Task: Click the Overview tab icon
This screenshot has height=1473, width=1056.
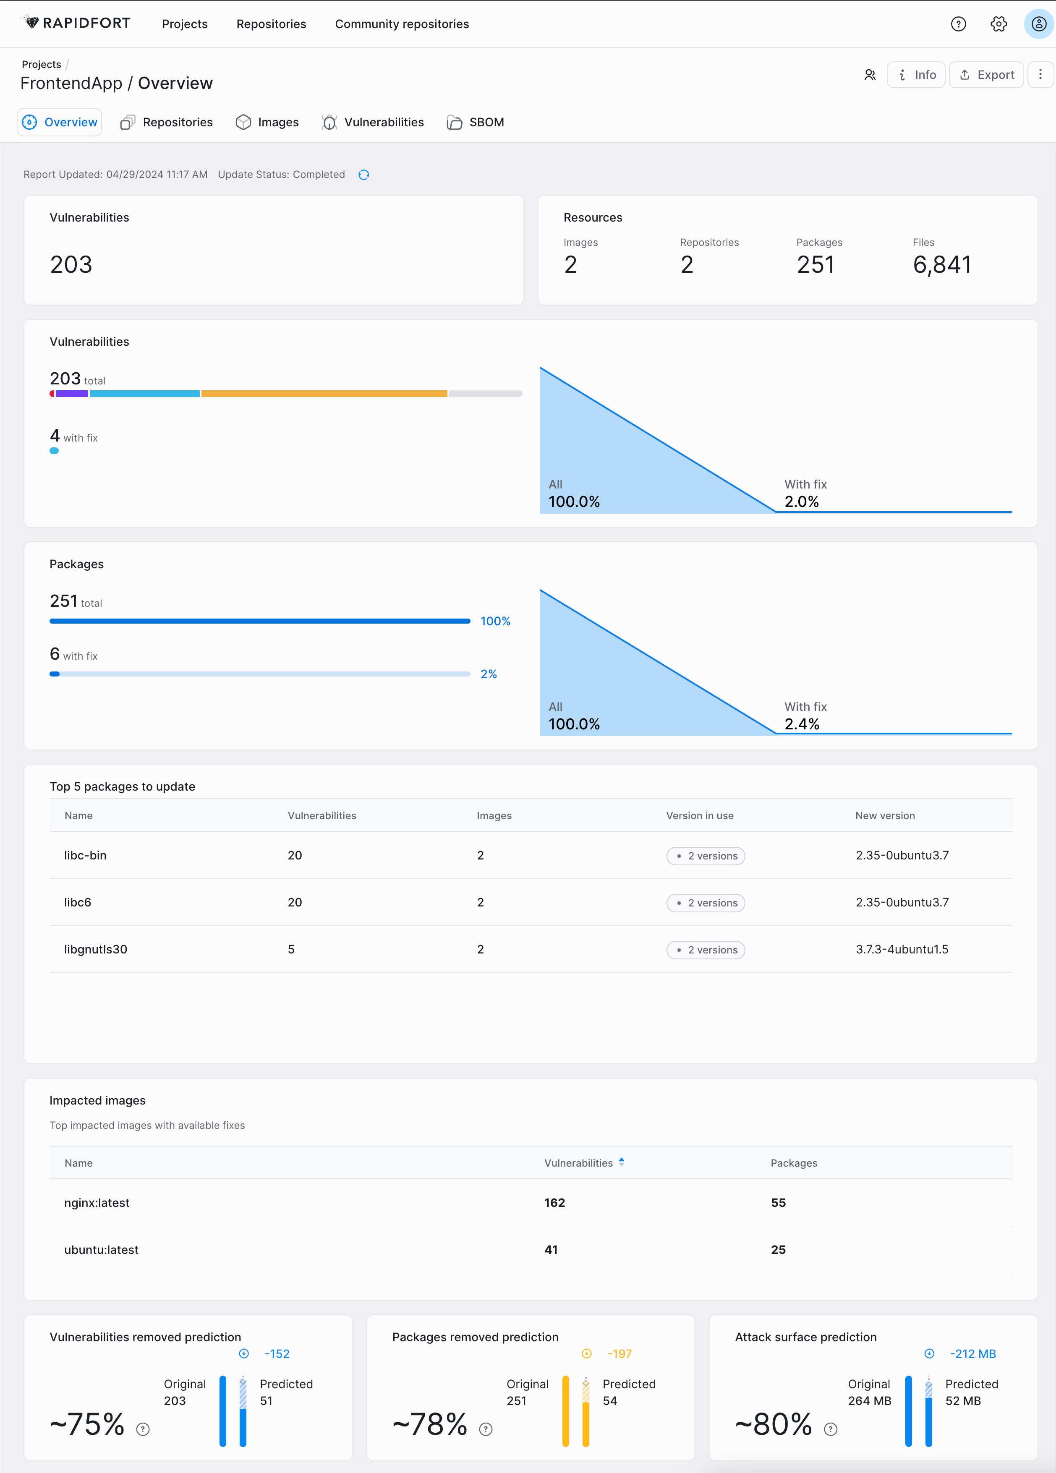Action: (x=30, y=122)
